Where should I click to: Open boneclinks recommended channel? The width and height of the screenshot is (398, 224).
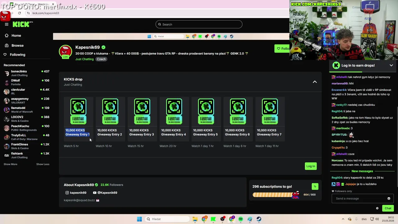26,73
